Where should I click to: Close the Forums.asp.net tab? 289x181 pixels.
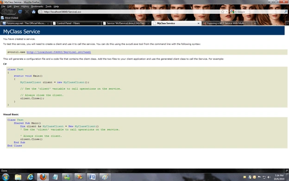click(x=48, y=24)
